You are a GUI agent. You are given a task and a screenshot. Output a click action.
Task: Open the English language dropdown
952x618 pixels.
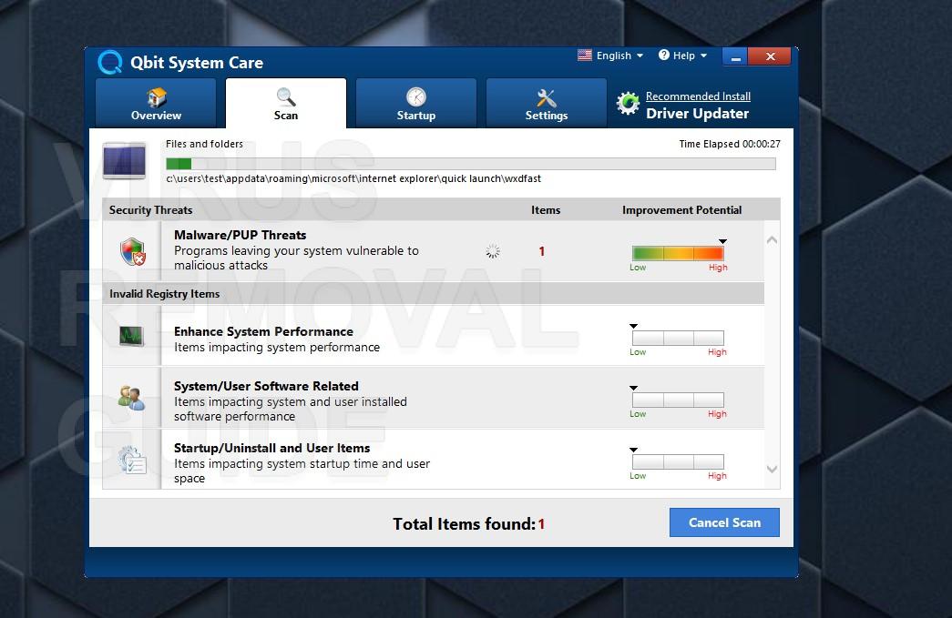[x=610, y=56]
